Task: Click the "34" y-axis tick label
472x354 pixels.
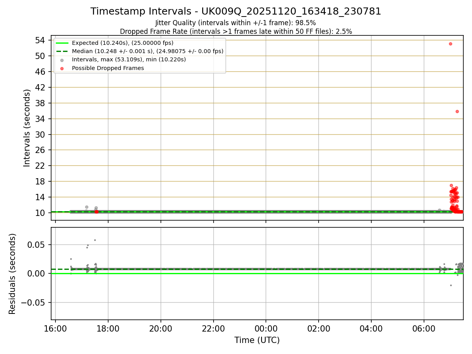Action: [40, 119]
